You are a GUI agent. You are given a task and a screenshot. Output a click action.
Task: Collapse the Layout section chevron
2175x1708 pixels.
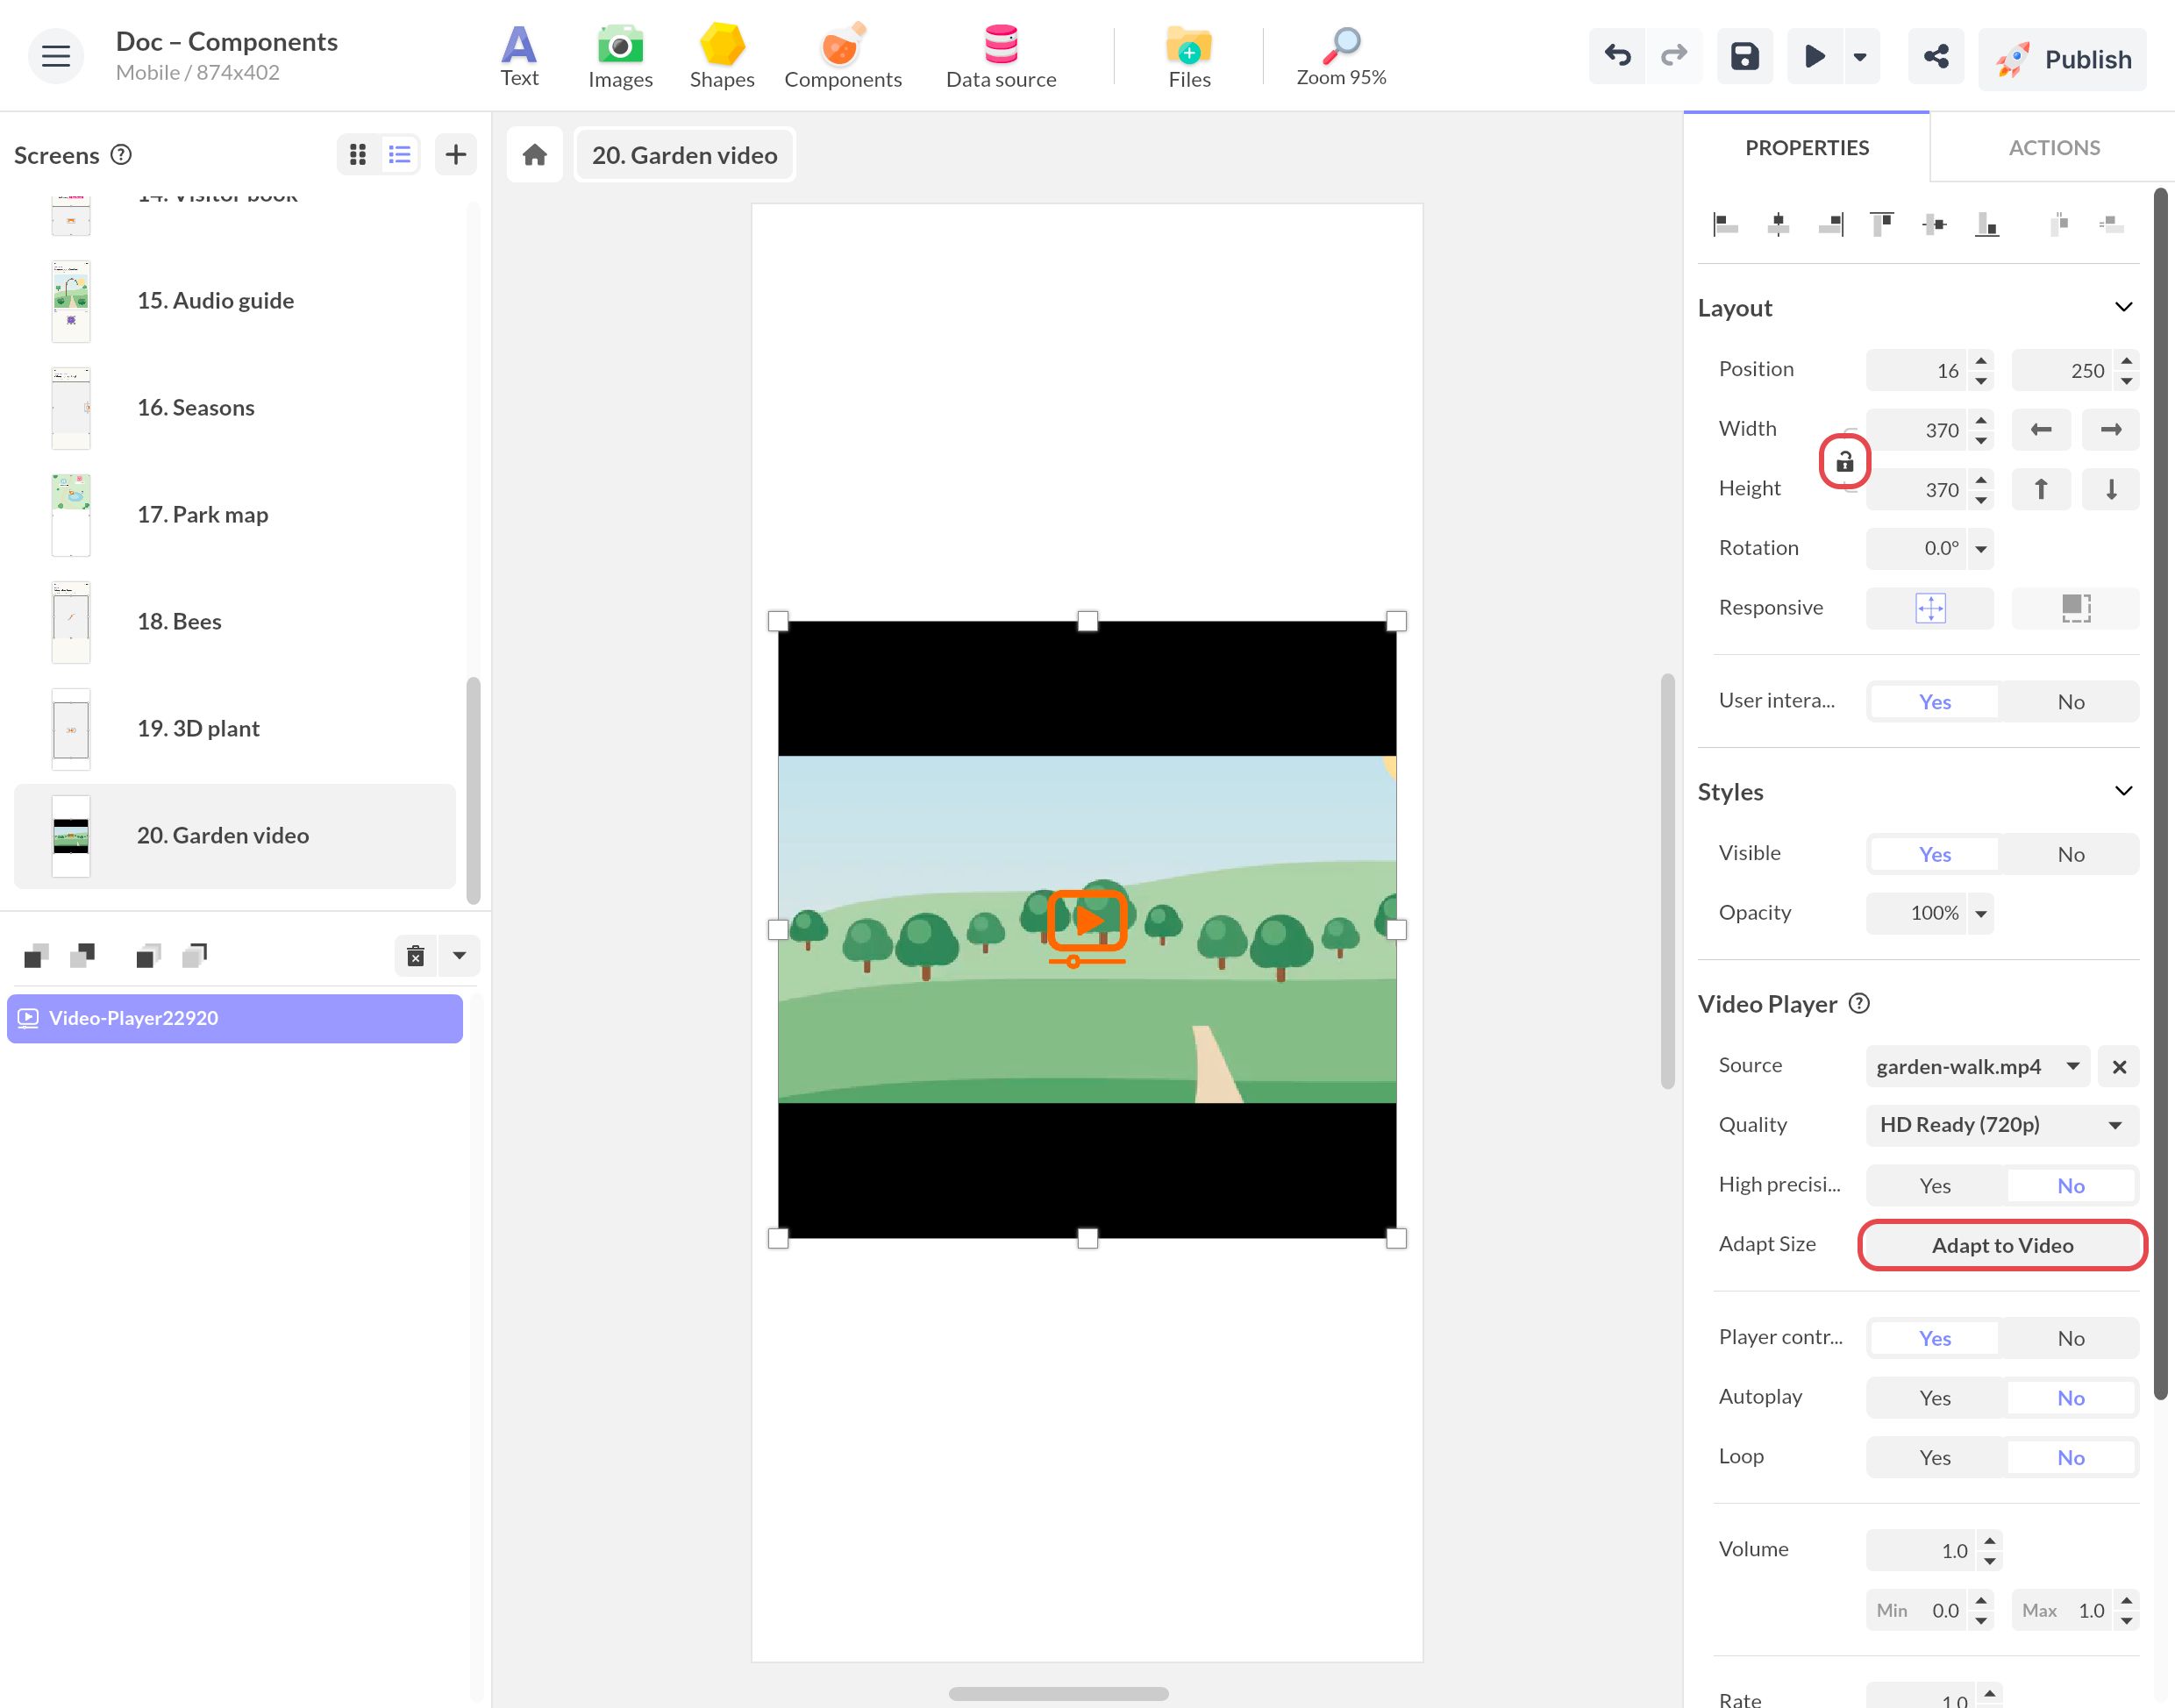pos(2123,308)
